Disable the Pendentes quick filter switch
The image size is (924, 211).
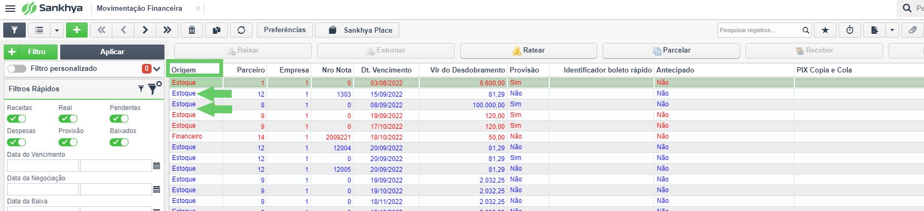[x=119, y=119]
